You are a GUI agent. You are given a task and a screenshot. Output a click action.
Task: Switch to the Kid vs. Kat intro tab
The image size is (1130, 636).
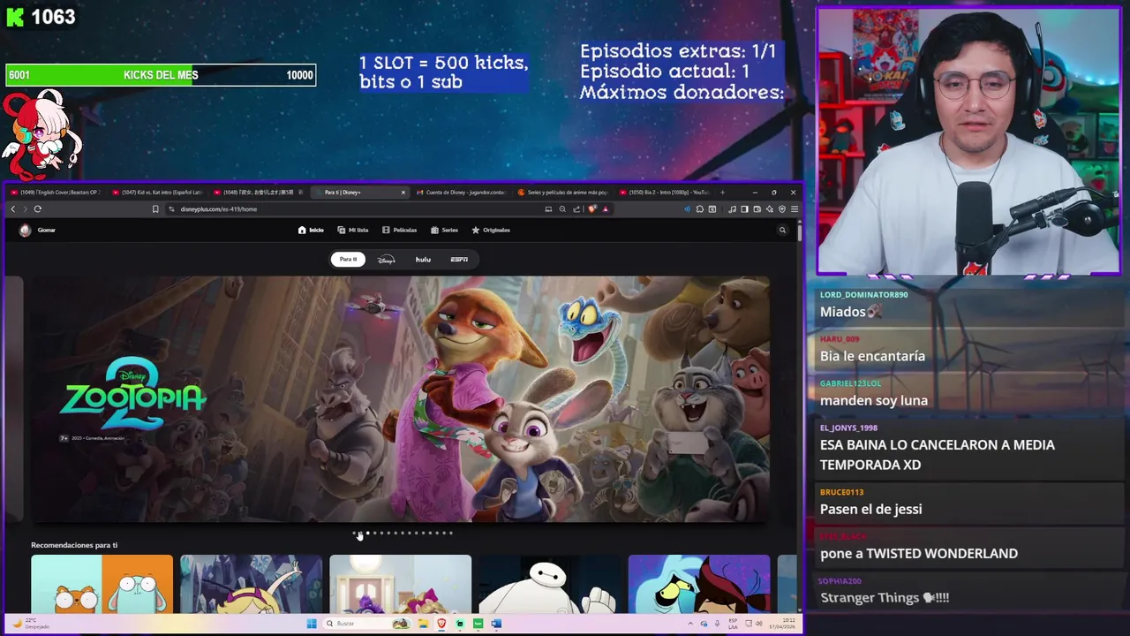pos(161,193)
